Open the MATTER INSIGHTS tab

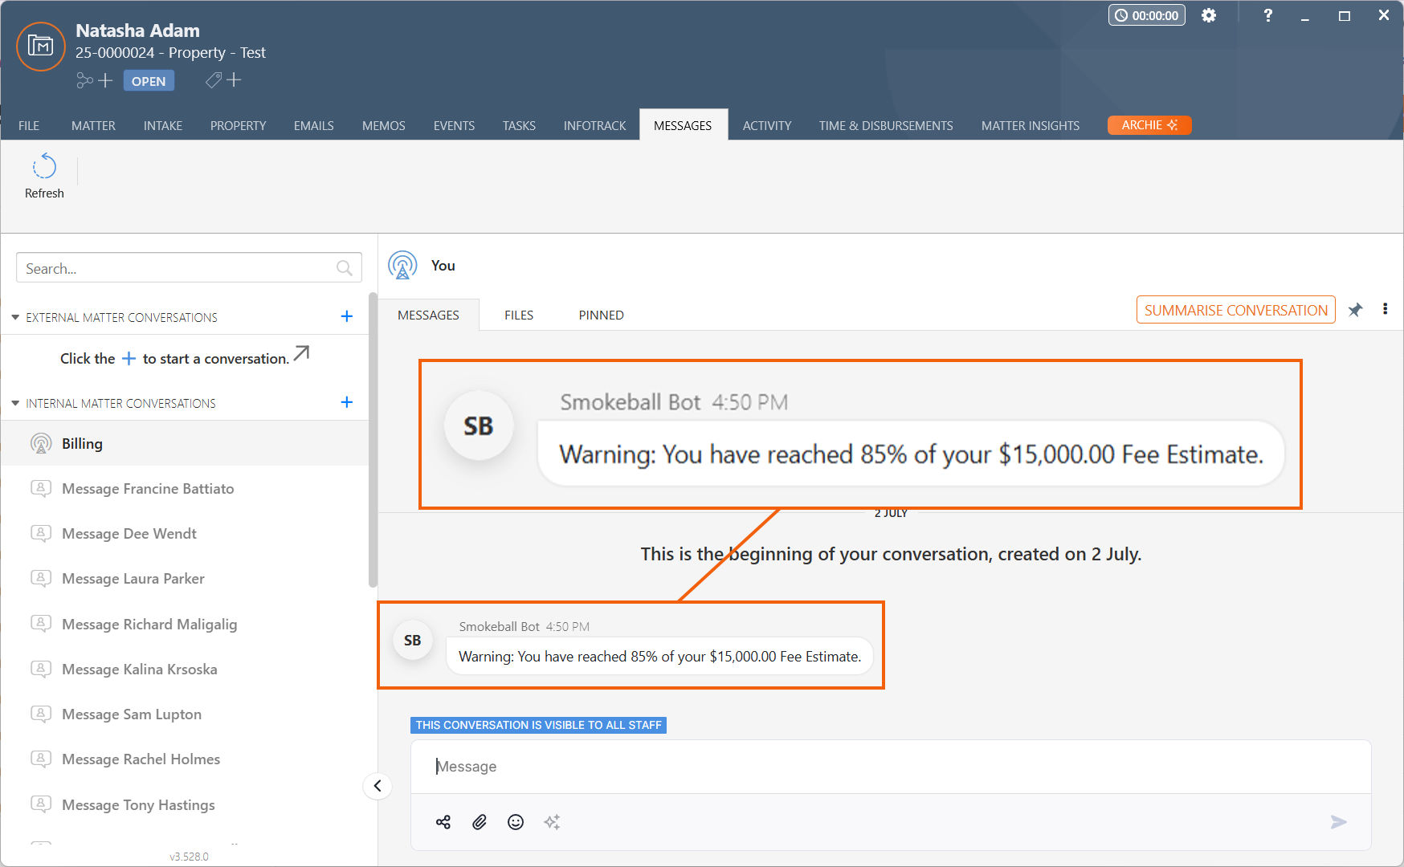tap(1031, 125)
